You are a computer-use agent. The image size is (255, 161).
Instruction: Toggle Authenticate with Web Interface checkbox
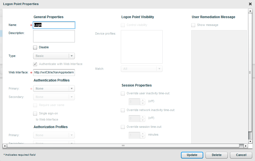tap(35, 64)
